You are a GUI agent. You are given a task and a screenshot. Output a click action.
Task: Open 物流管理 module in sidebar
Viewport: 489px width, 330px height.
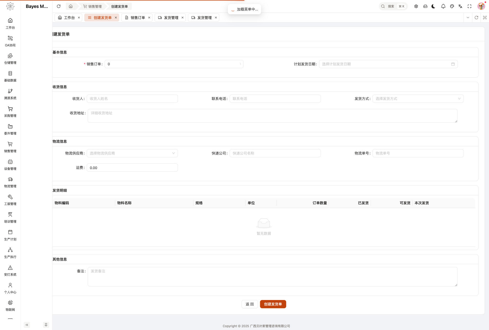pos(10,182)
